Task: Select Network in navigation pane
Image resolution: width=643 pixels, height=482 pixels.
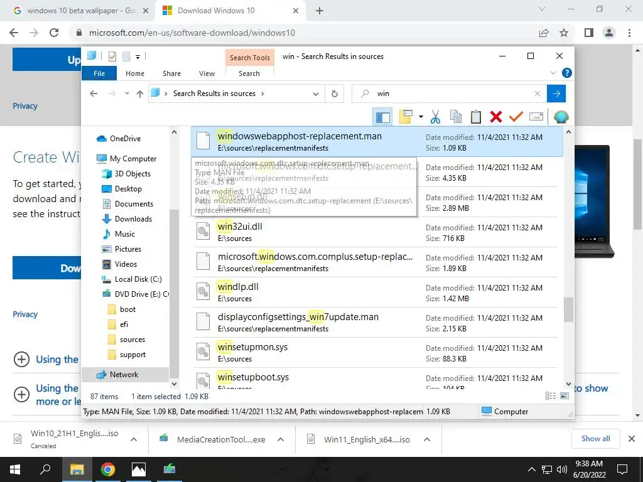Action: coord(124,375)
